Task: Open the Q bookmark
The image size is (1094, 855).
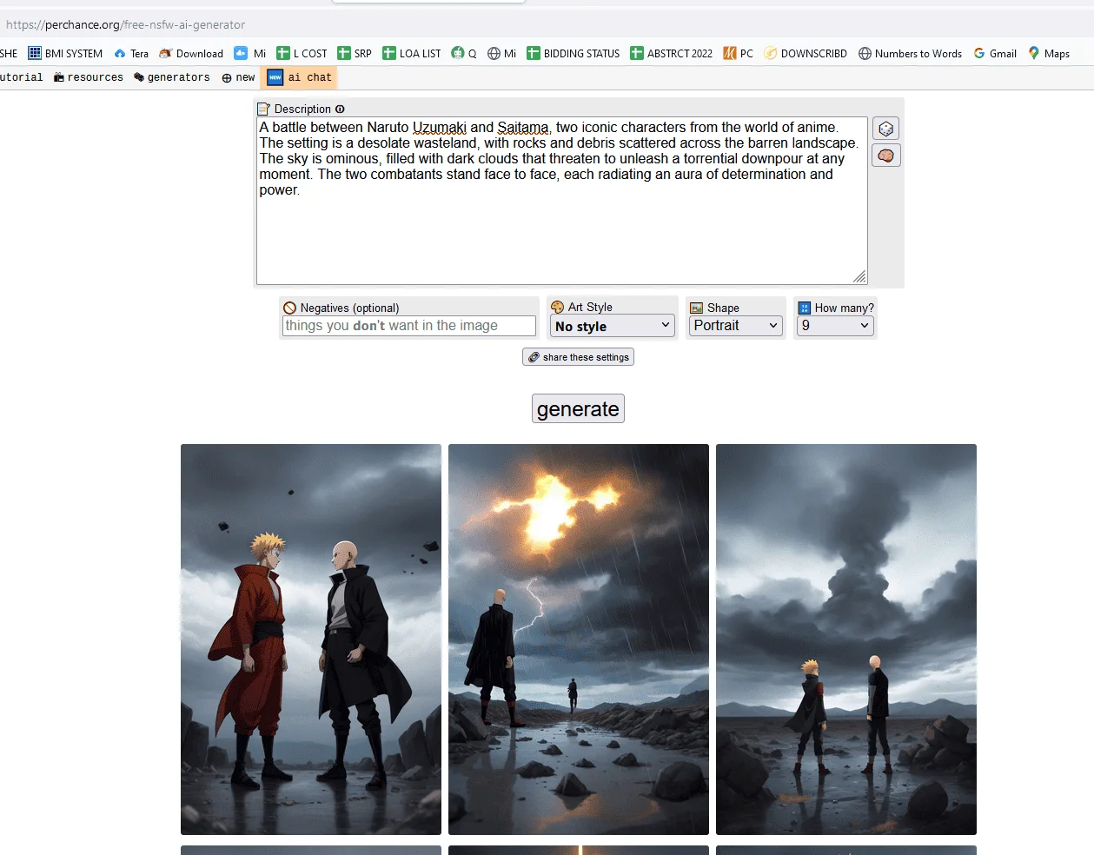Action: (464, 53)
